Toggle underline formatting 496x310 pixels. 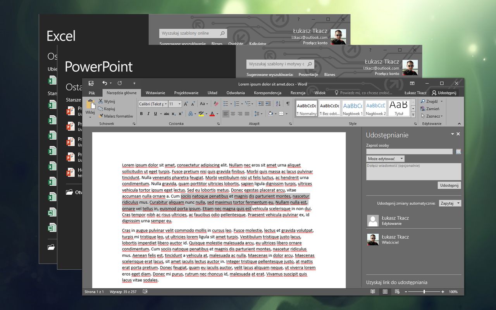pos(155,114)
